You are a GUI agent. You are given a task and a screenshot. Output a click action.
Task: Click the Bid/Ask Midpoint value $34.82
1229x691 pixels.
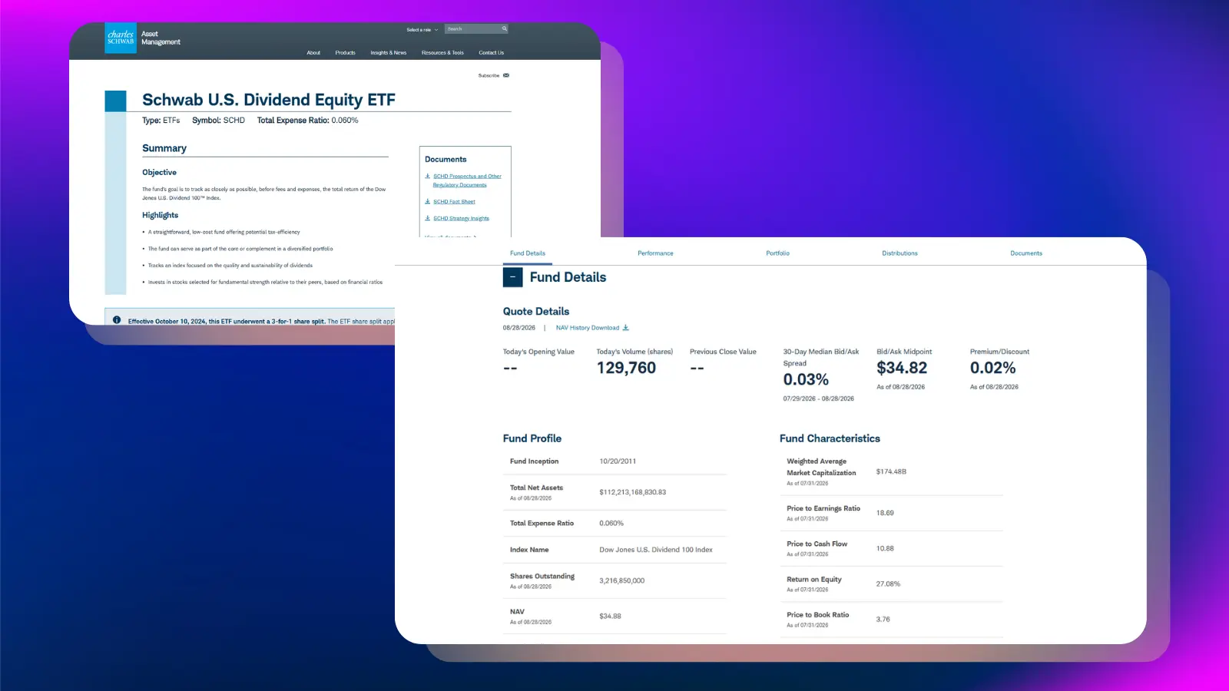click(x=902, y=368)
